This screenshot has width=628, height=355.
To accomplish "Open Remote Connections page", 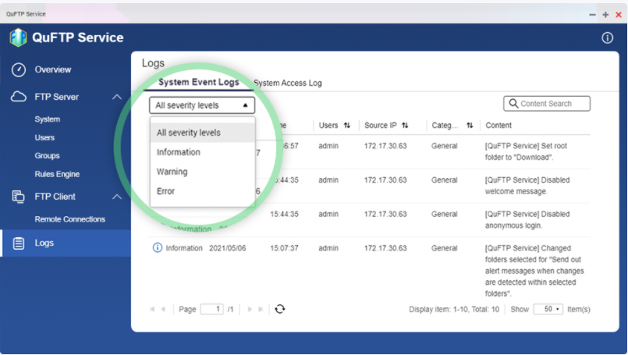I will pos(69,219).
